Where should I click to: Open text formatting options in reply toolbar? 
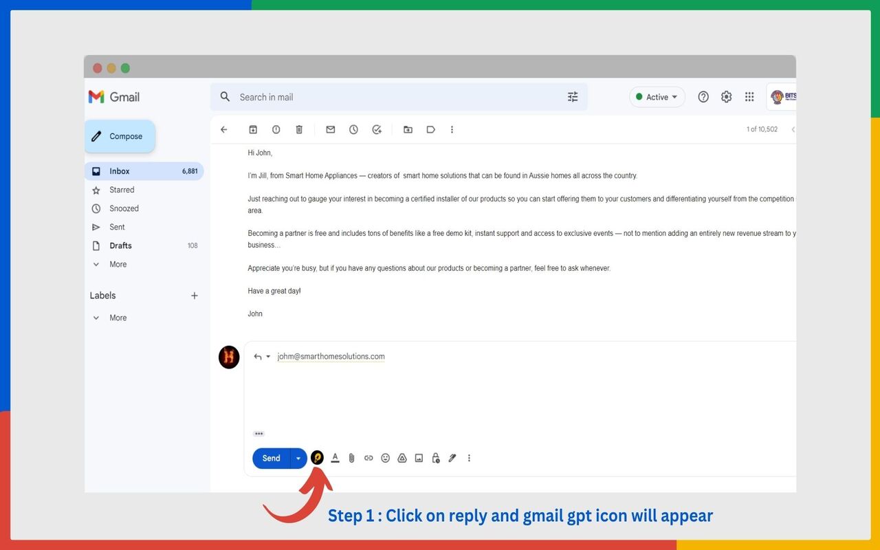[335, 458]
